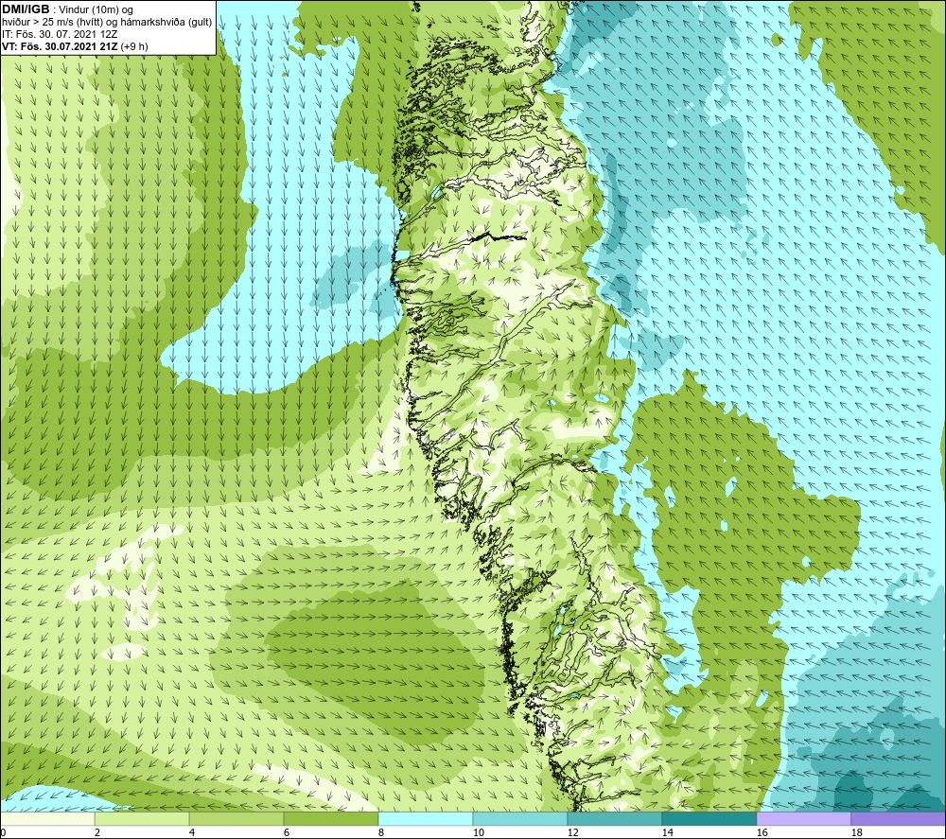Select the light cyan 8–10 m/s legend swatch
Viewport: 946px width, 839px height.
(x=426, y=819)
